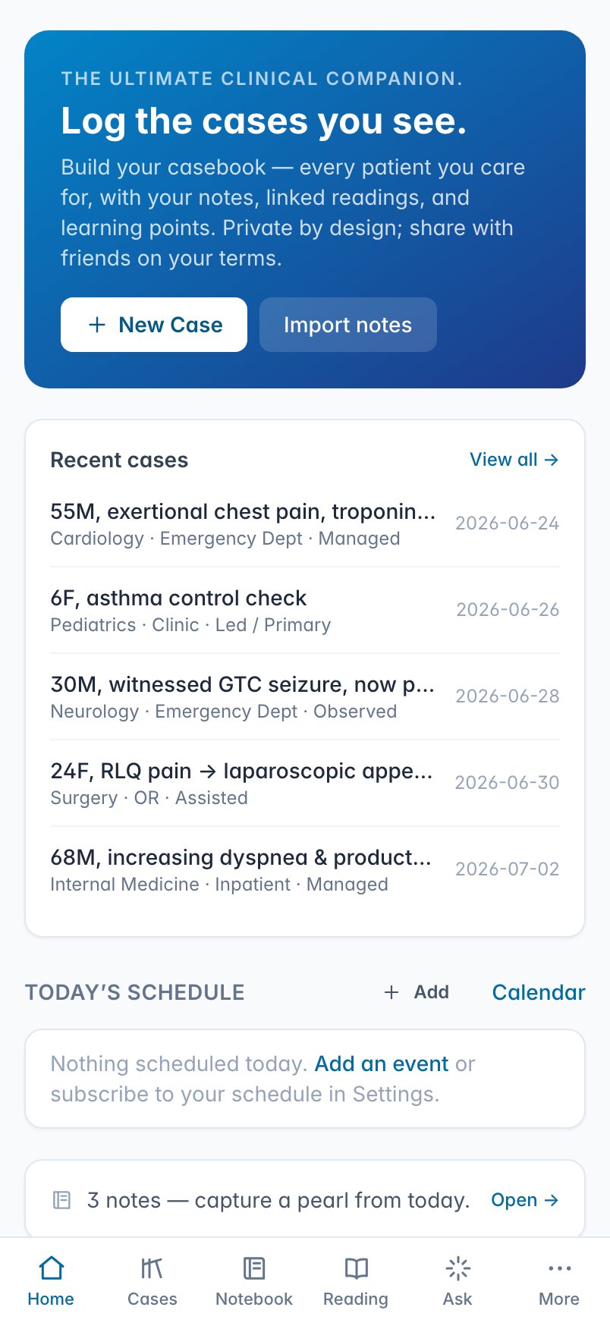Image resolution: width=610 pixels, height=1326 pixels.
Task: Click the 3 notes pearl capture card
Action: coord(305,1200)
